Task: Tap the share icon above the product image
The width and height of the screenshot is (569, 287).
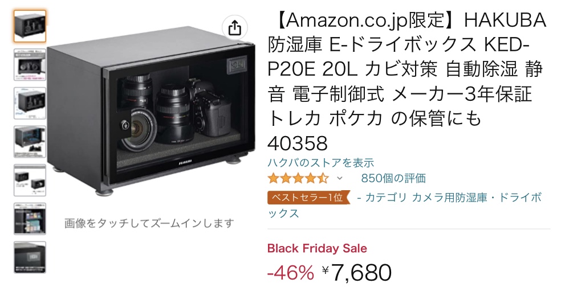Action: 235,27
